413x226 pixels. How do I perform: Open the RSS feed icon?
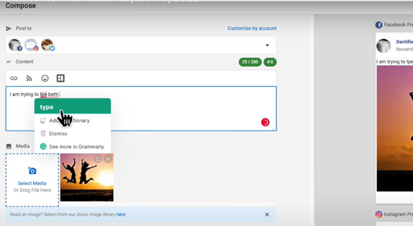tap(29, 78)
